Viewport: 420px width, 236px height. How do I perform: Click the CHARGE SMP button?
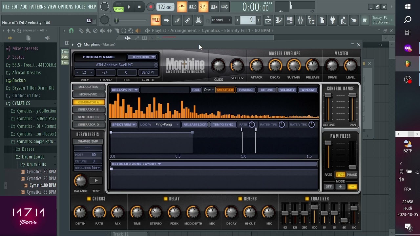(88, 141)
